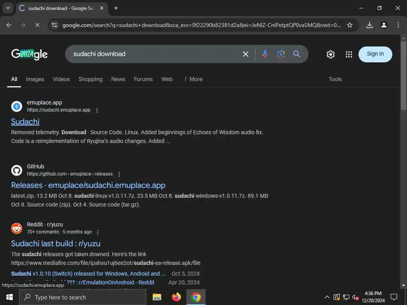This screenshot has height=305, width=407.
Task: Open Releases emuplace/sudachi GitHub link
Action: point(88,185)
